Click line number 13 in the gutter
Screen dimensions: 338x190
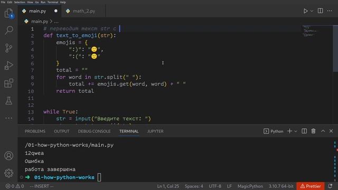pos(31,112)
